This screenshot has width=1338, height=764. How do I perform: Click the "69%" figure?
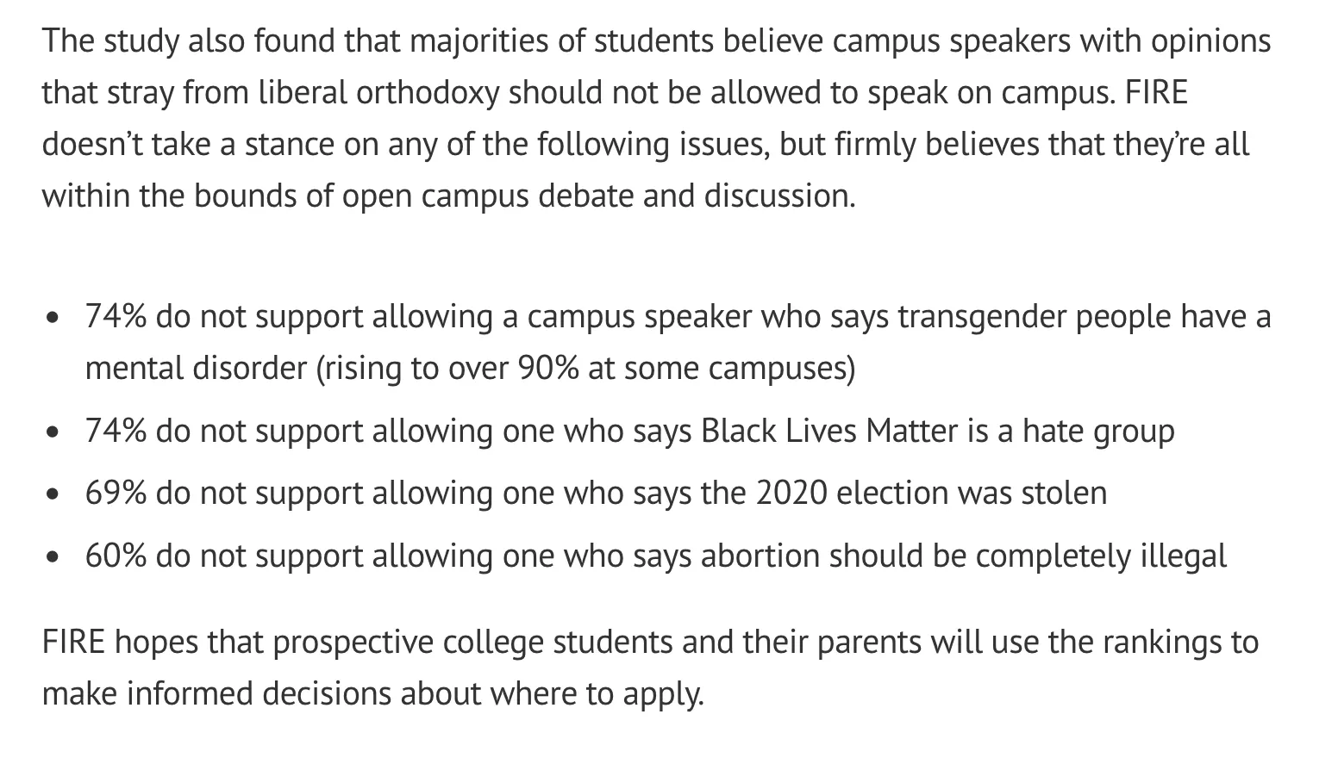tap(116, 493)
